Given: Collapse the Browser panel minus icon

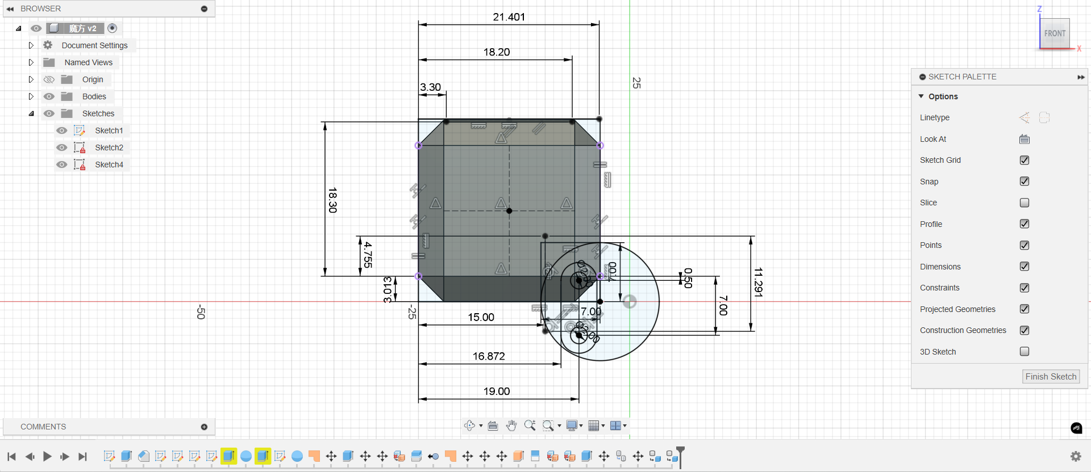Looking at the screenshot, I should click(x=205, y=9).
